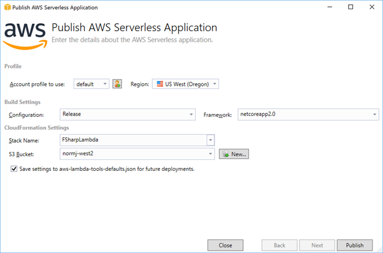Click the 'Profile' section heading
The width and height of the screenshot is (383, 253).
pyautogui.click(x=13, y=66)
